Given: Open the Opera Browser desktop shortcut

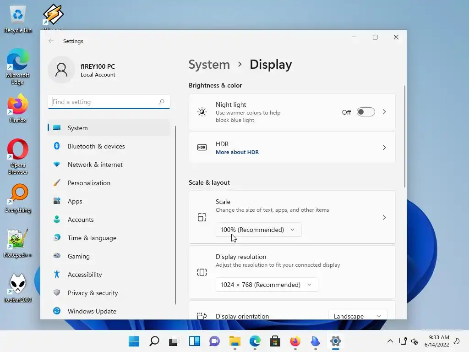Looking at the screenshot, I should (18, 156).
